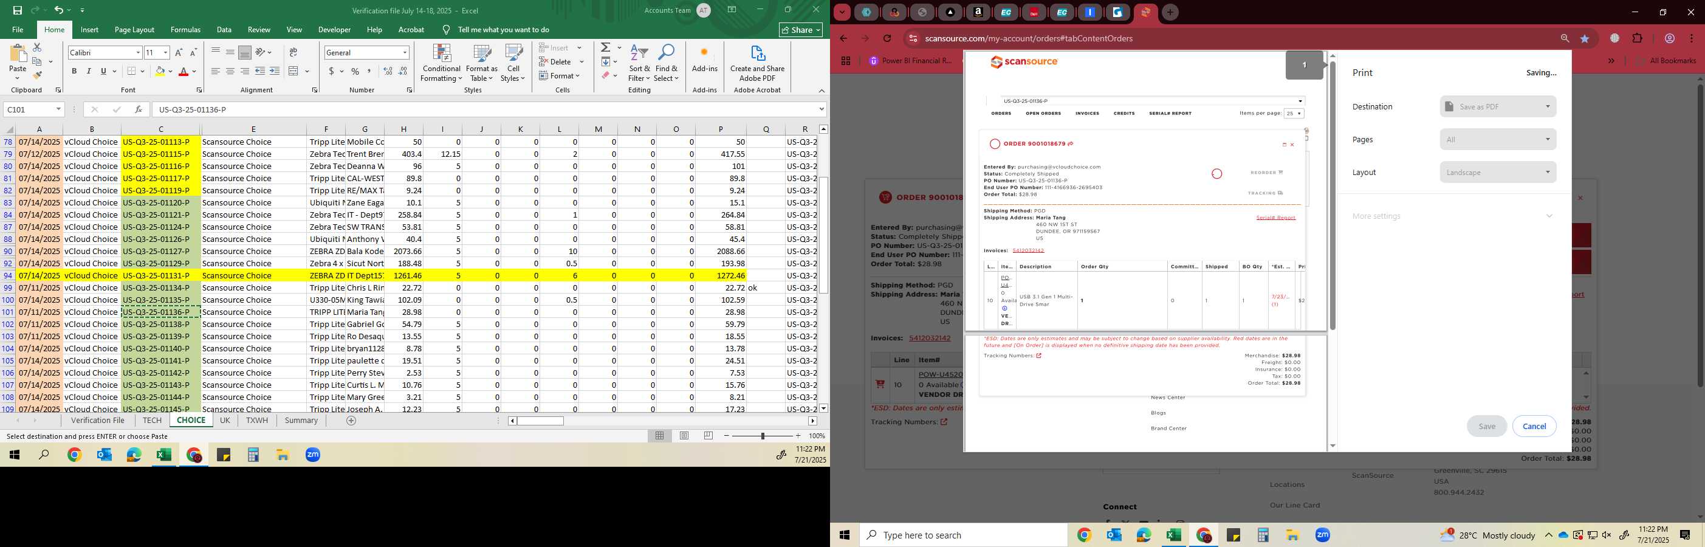1705x547 pixels.
Task: Open the Data ribbon tab
Action: click(224, 30)
